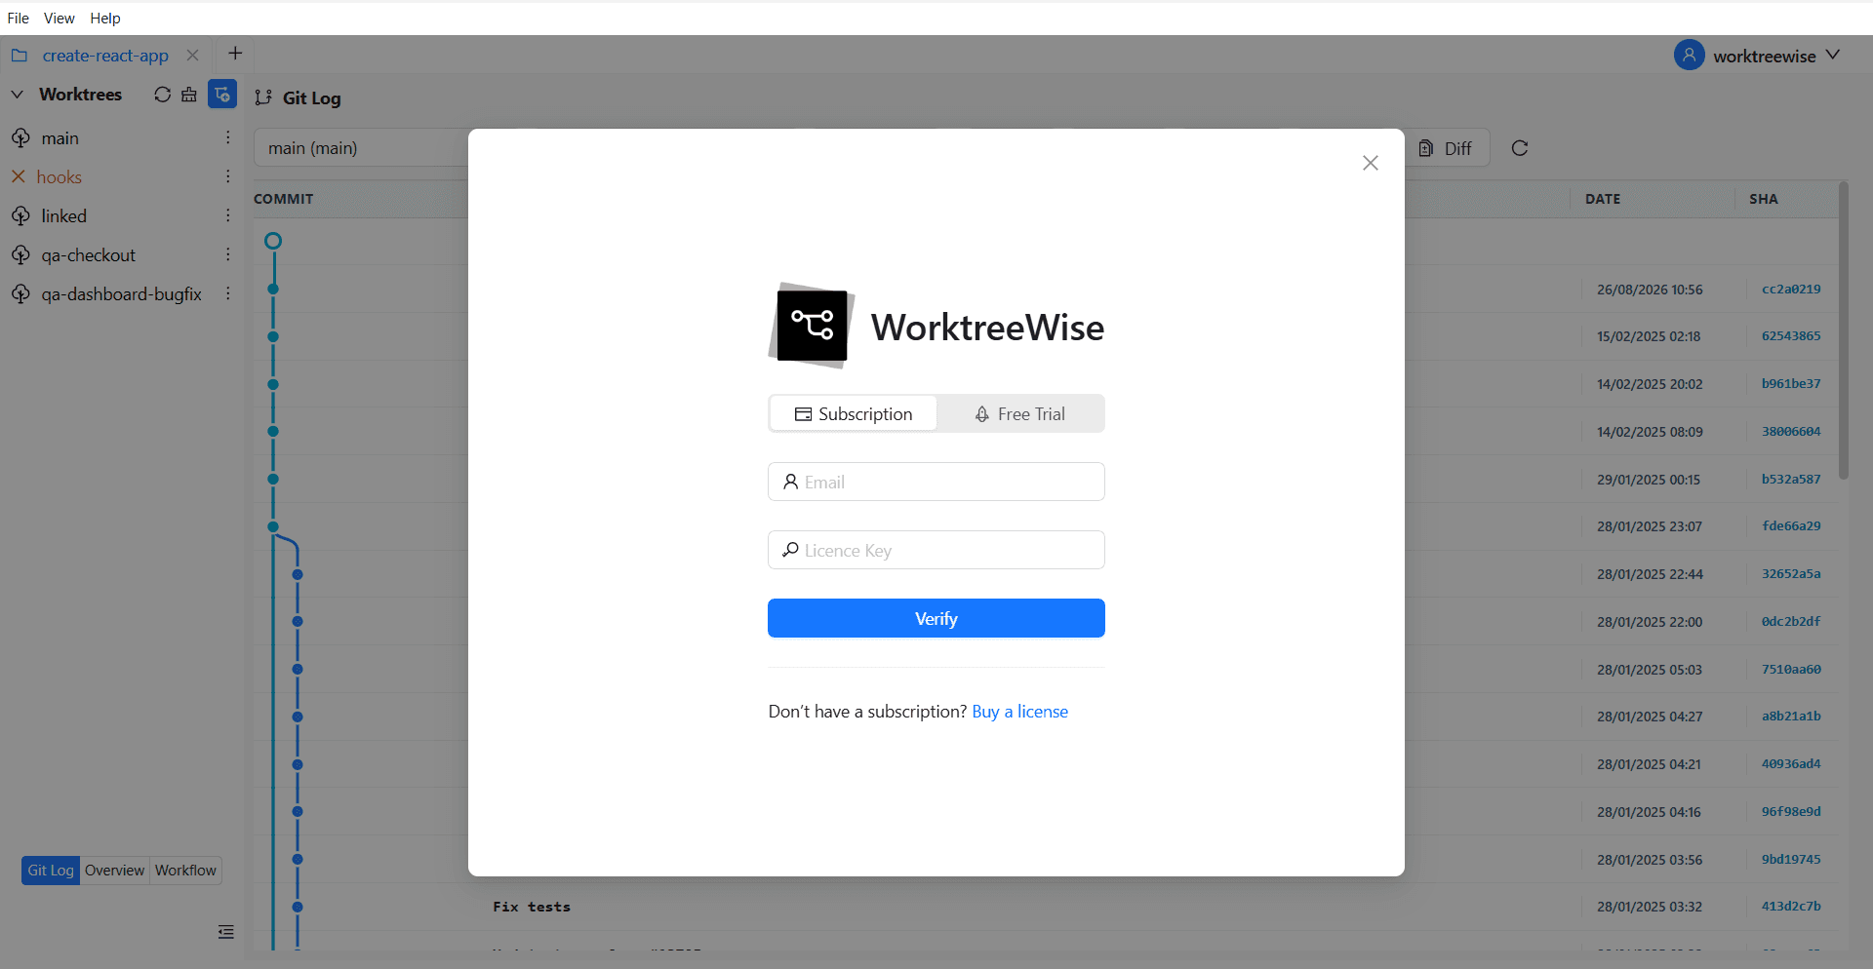Click the Verify button

pos(936,618)
